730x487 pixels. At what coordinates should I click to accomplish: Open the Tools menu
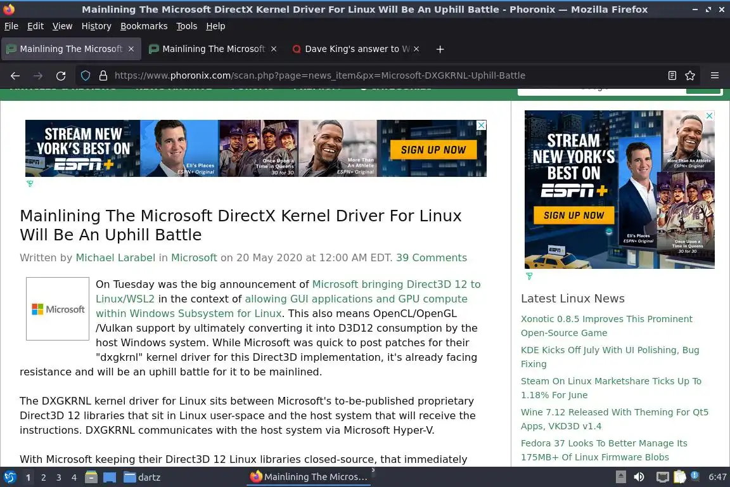click(x=187, y=26)
